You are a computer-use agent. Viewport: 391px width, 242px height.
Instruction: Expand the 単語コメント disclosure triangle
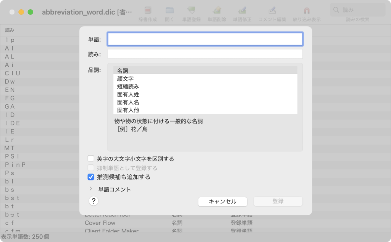coord(90,188)
